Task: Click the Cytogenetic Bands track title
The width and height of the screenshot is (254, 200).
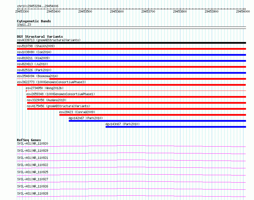Action: click(34, 21)
